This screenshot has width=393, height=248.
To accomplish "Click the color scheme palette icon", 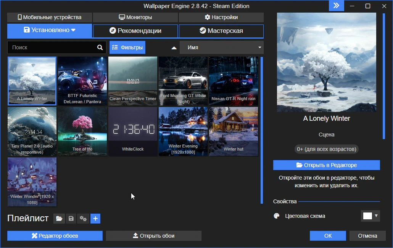I will click(277, 216).
